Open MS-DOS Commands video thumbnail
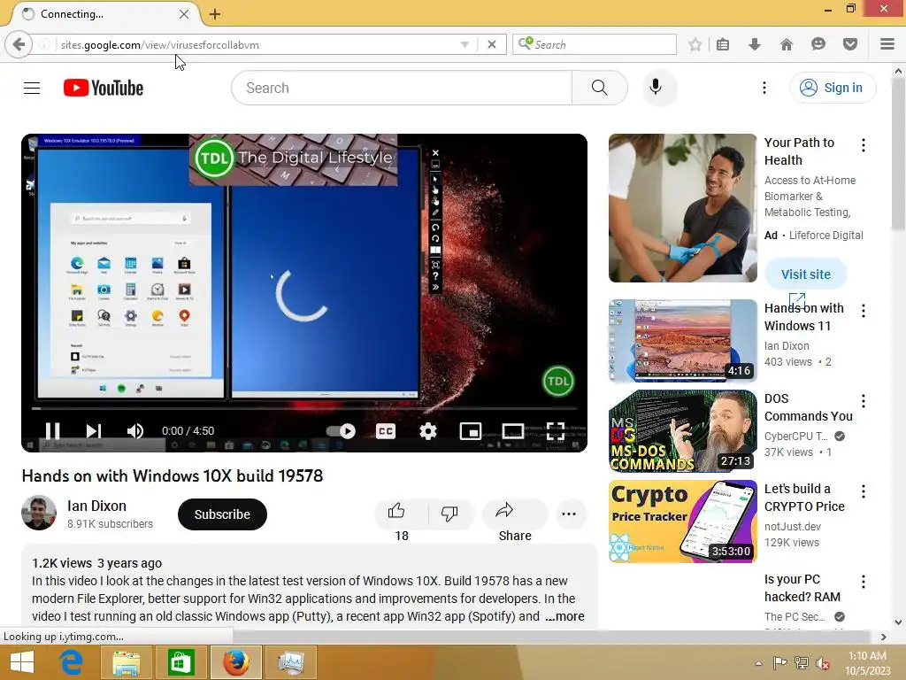 coord(682,431)
